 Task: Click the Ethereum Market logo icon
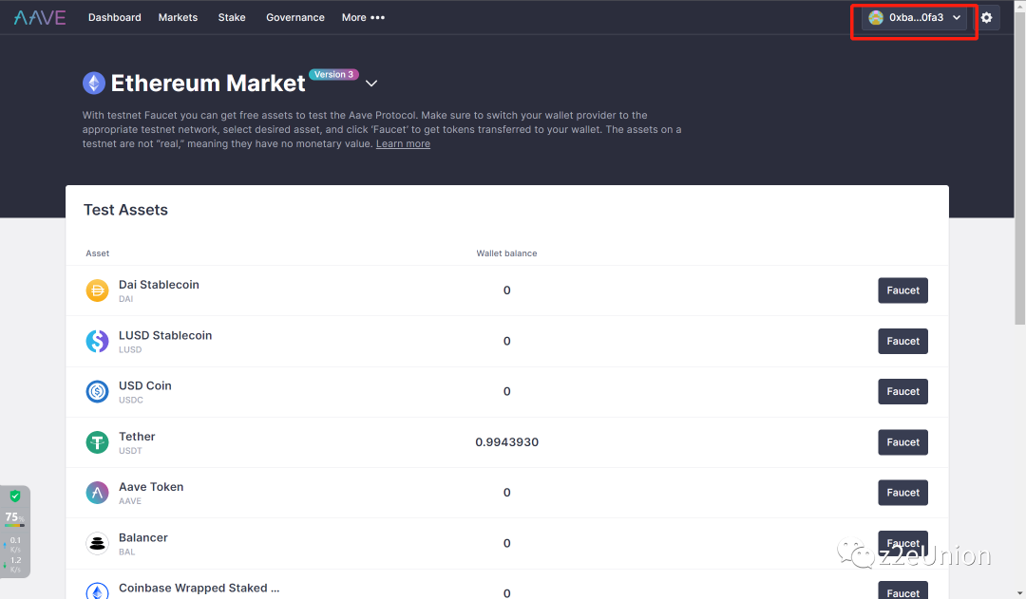[93, 84]
